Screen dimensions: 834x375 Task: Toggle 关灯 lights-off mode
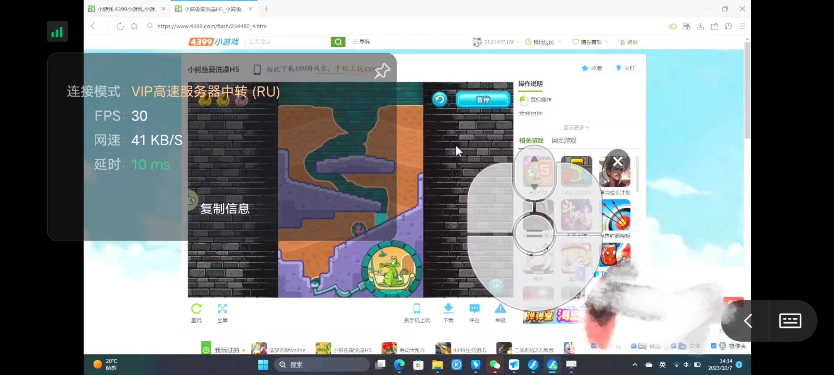625,68
